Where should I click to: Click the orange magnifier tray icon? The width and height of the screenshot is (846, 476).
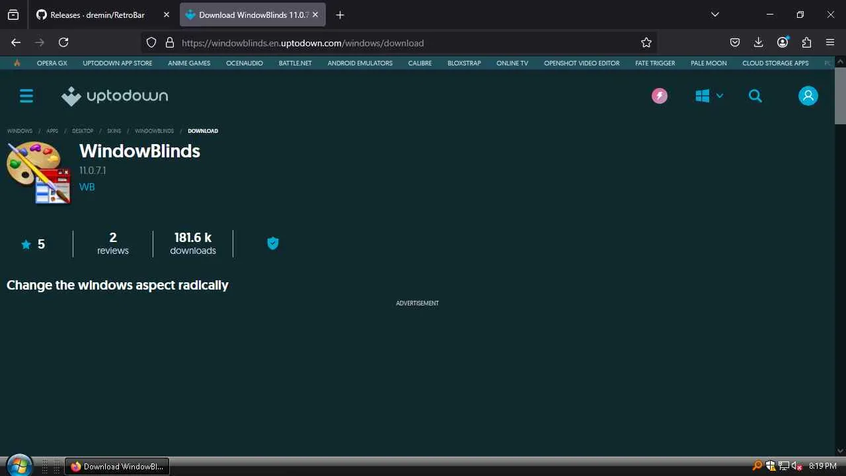coord(757,466)
